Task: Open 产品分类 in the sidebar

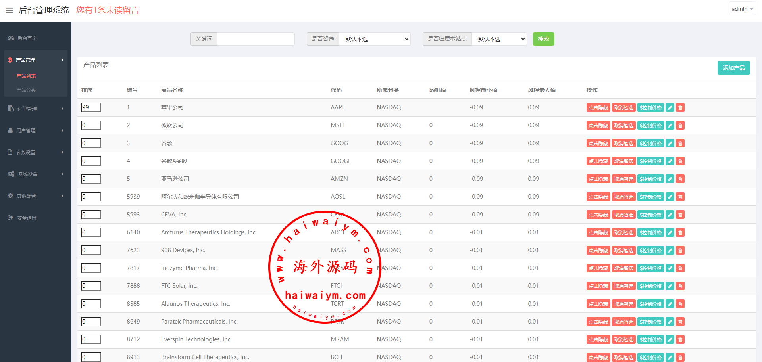Action: click(26, 90)
